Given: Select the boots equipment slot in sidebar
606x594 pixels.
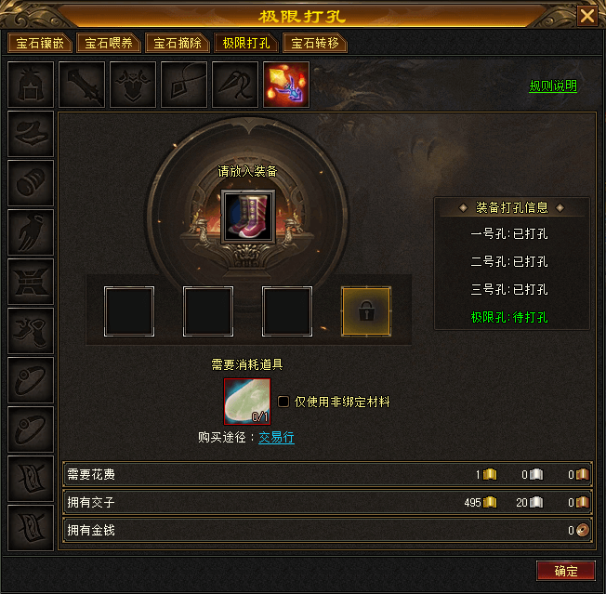Looking at the screenshot, I should tap(31, 331).
